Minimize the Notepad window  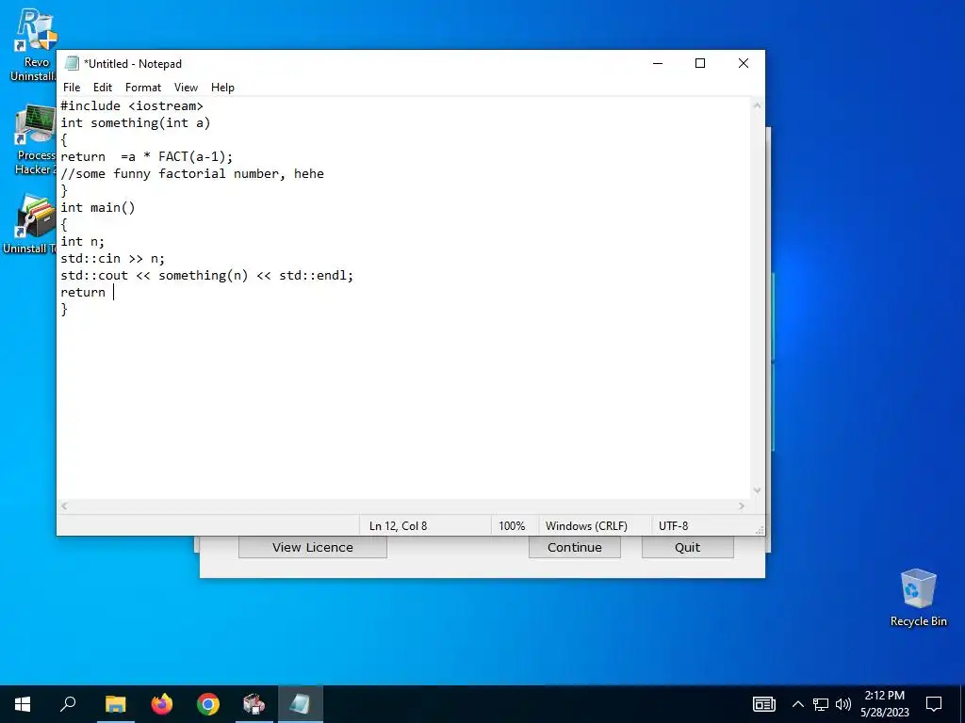pyautogui.click(x=658, y=63)
